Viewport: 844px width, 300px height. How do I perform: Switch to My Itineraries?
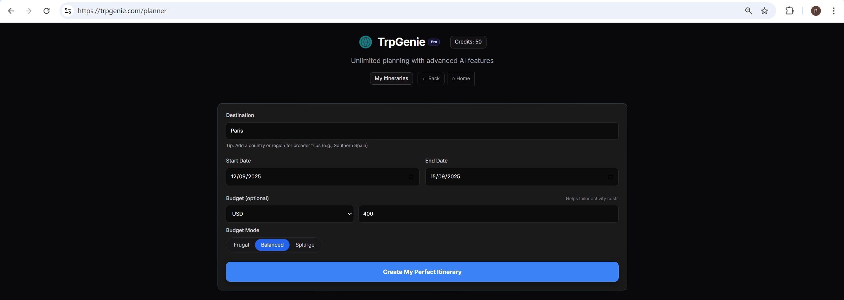click(x=391, y=78)
